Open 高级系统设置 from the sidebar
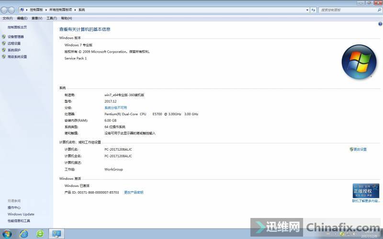 pos(17,56)
